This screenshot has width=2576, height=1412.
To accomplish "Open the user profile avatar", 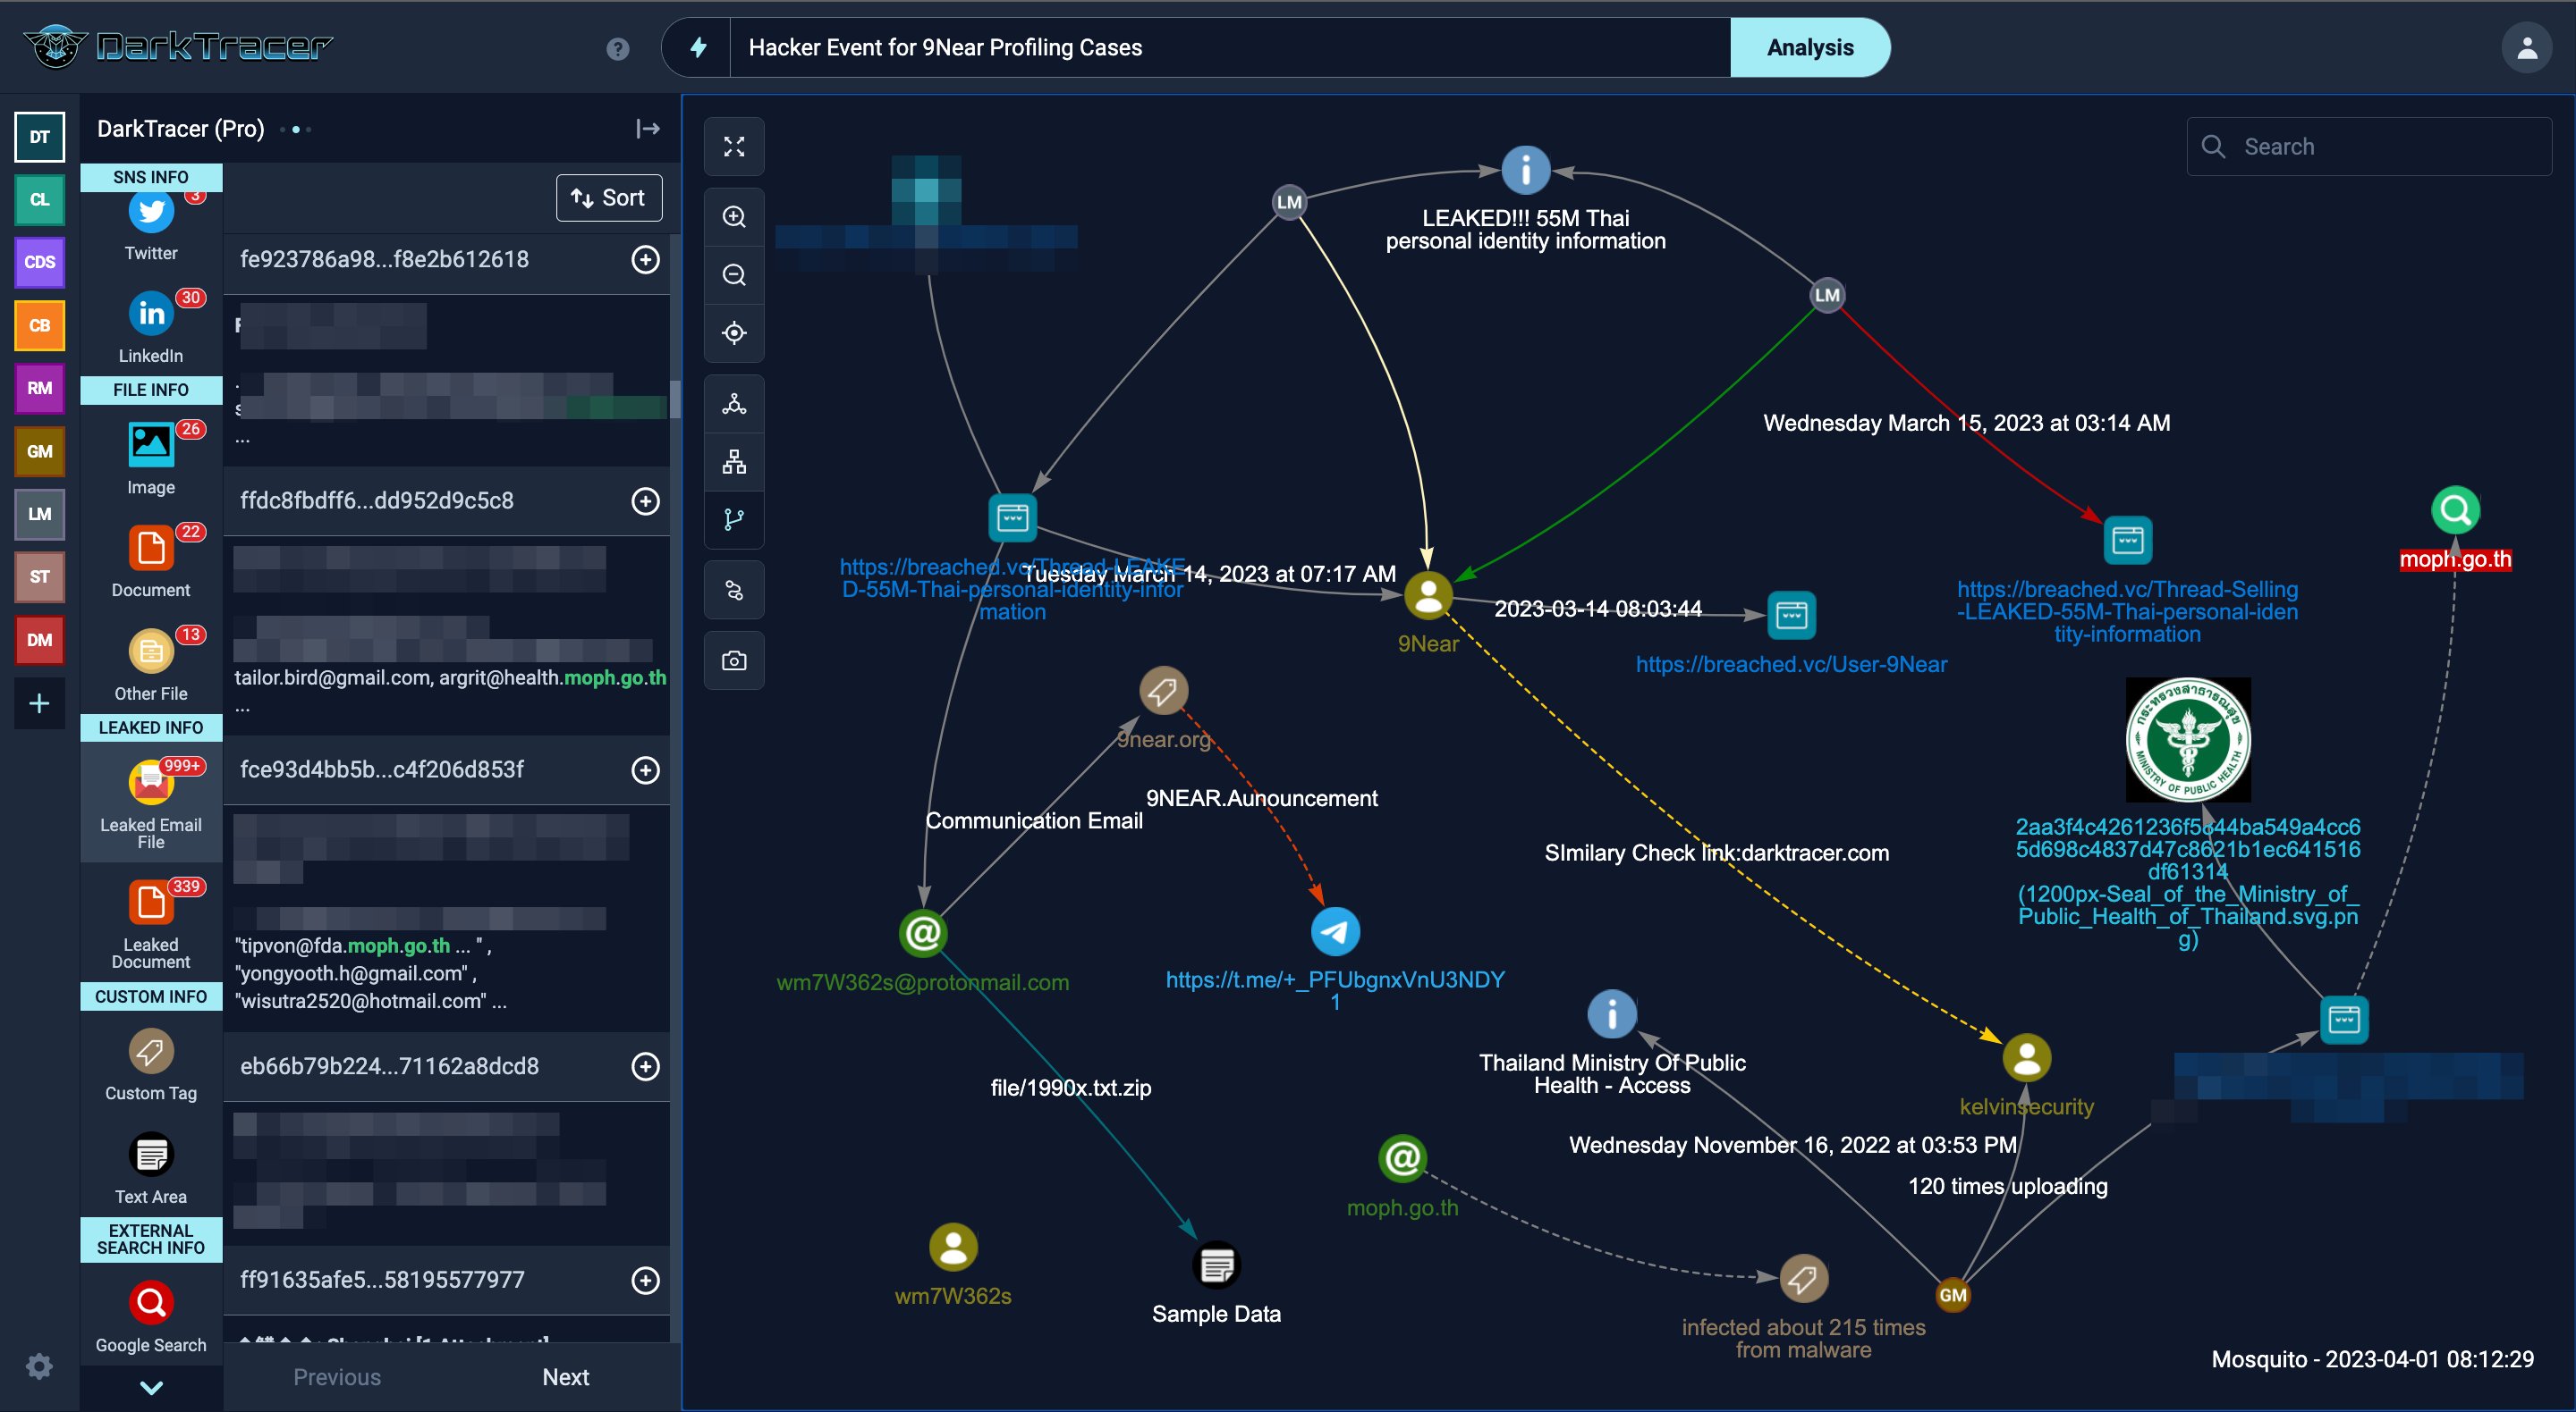I will tap(2527, 47).
